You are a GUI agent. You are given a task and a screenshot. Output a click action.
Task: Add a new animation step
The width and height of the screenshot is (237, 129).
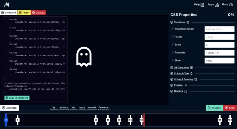tap(9, 108)
